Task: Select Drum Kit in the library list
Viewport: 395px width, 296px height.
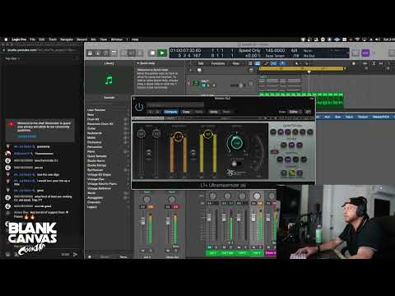Action: click(93, 119)
